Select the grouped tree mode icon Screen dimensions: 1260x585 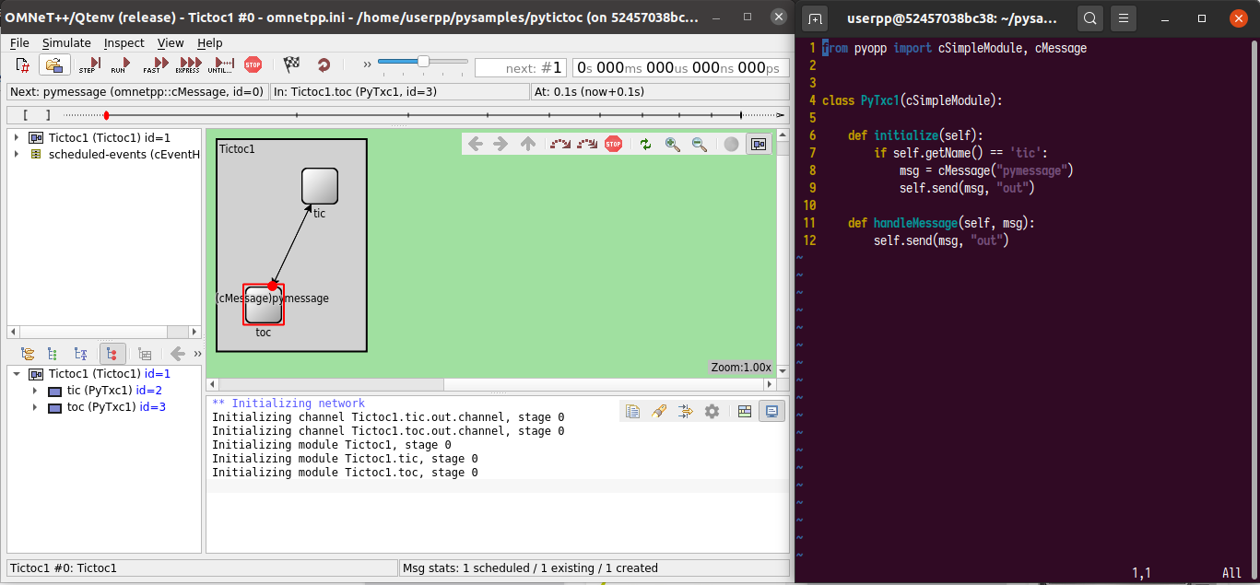coord(28,354)
